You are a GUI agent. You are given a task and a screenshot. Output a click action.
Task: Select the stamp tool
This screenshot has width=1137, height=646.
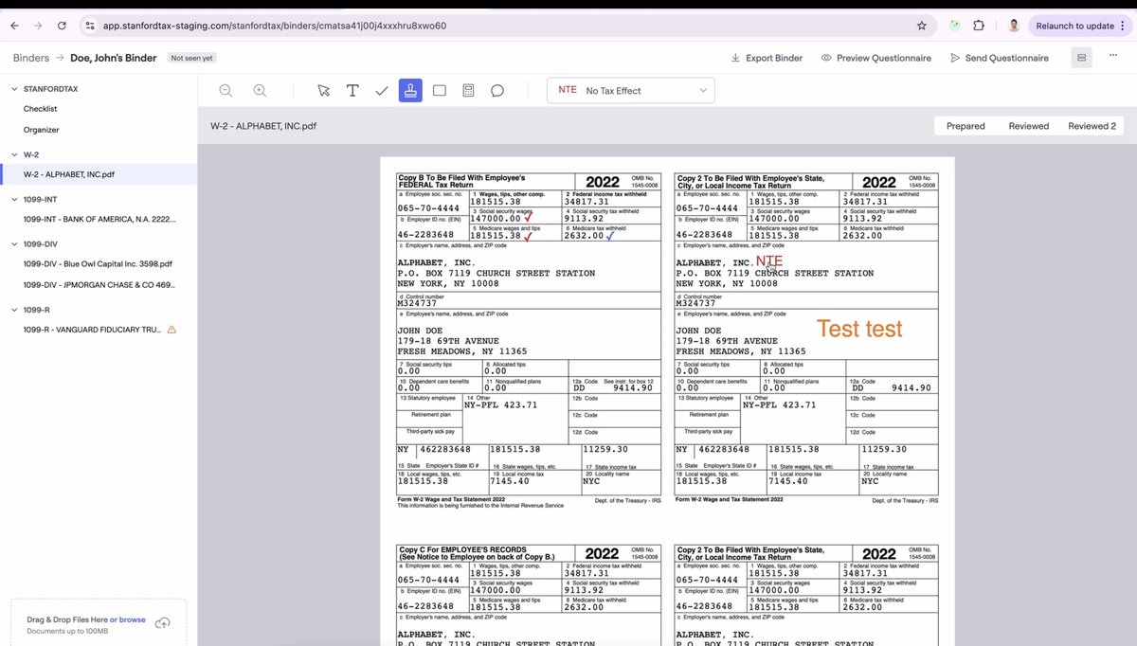410,90
